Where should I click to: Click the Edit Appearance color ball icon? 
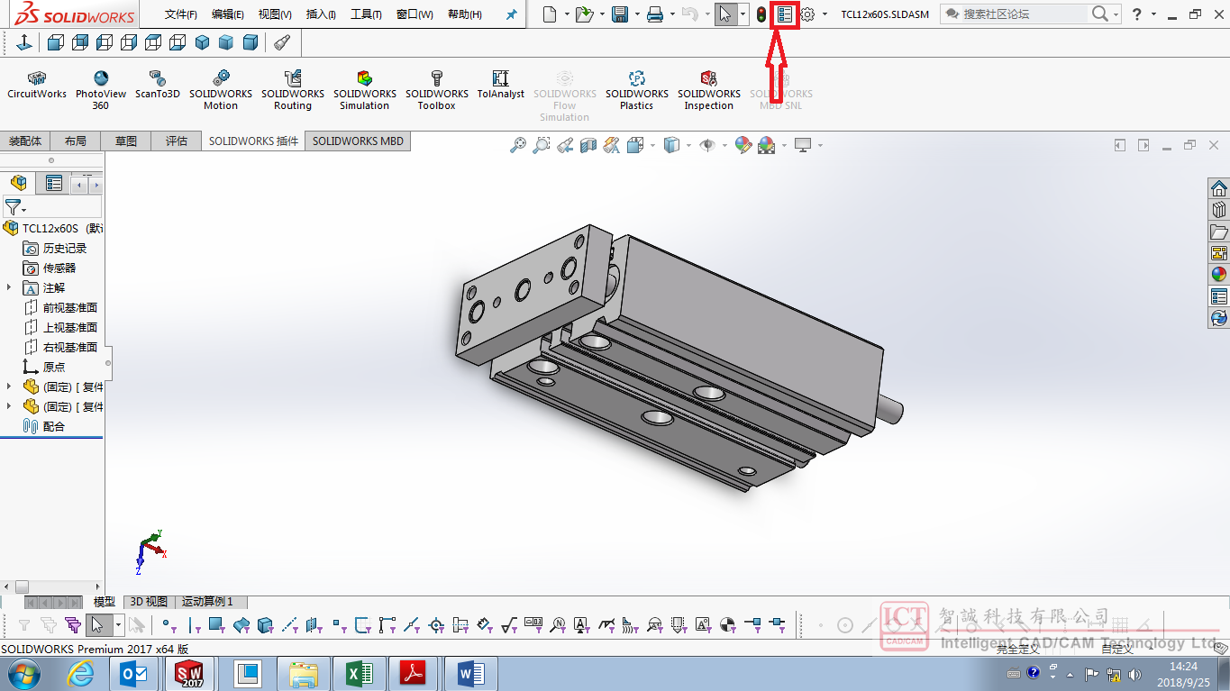pyautogui.click(x=743, y=145)
